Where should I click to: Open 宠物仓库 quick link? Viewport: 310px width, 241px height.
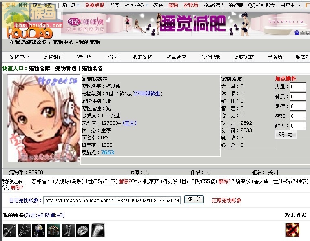click(39, 69)
